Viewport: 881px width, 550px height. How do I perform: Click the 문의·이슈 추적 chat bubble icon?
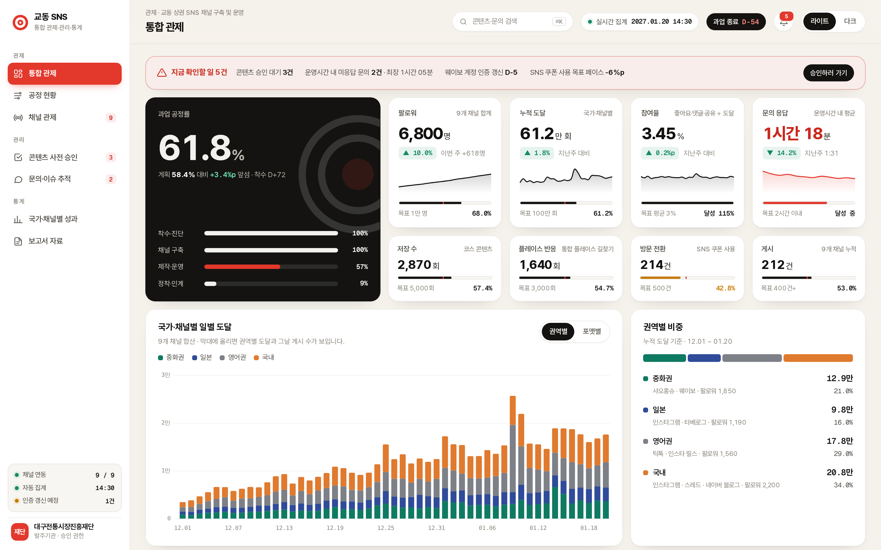click(18, 179)
